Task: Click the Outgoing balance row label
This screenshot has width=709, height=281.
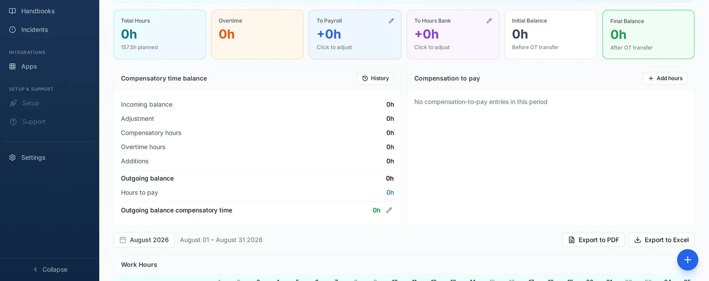Action: click(x=147, y=179)
